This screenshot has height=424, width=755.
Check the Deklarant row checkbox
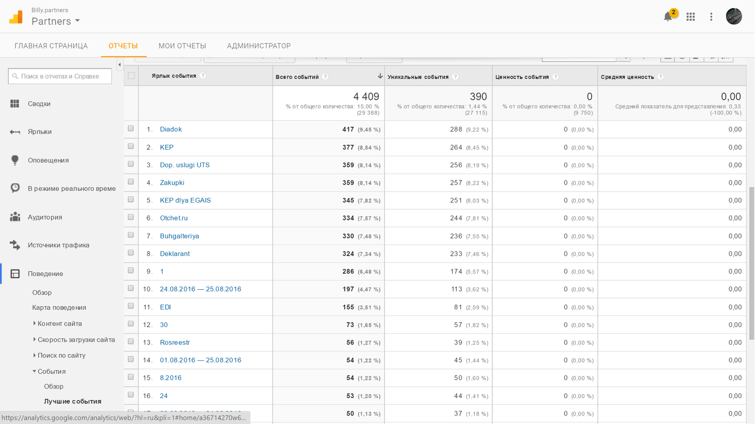[x=131, y=253]
